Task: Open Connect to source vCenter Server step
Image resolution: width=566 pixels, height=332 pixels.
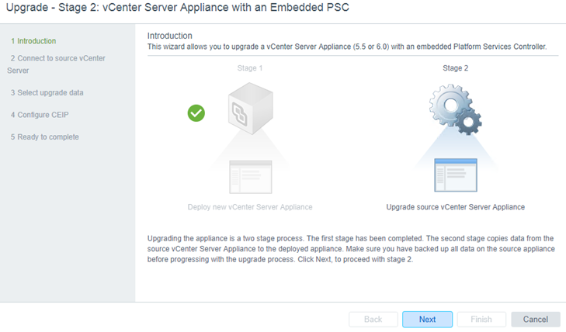Action: point(56,64)
